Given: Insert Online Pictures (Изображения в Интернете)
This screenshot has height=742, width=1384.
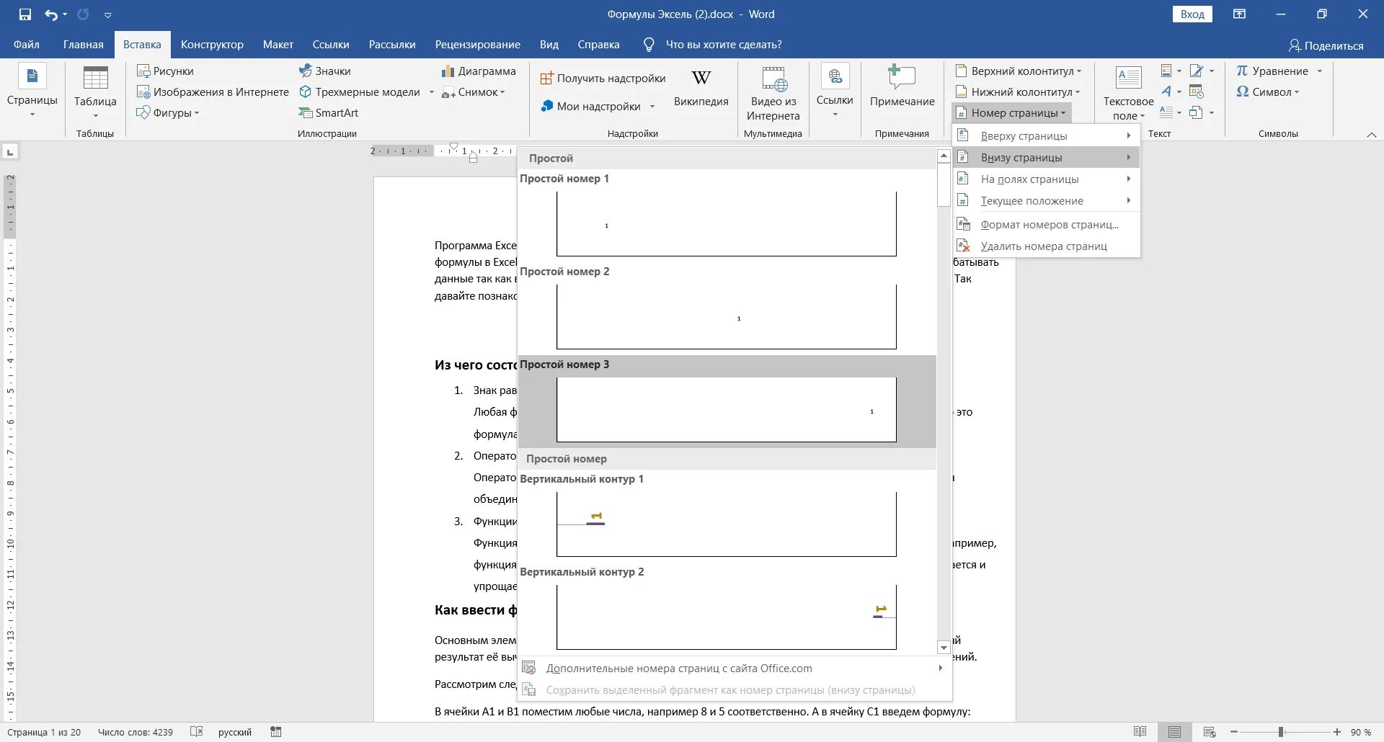Looking at the screenshot, I should click(x=213, y=91).
